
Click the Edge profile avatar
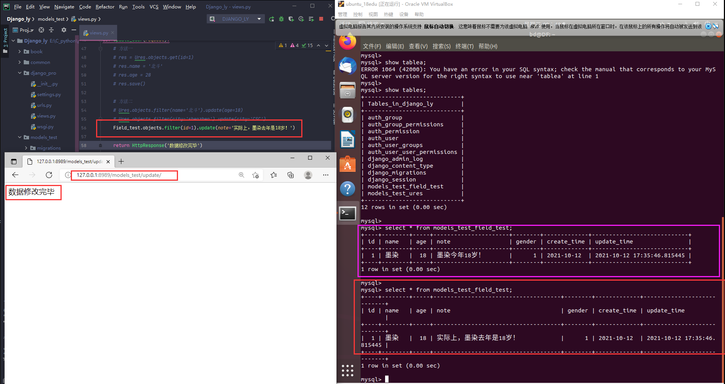308,175
